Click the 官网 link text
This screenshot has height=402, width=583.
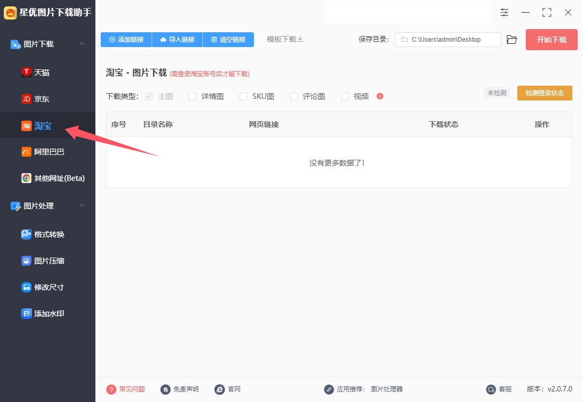point(234,389)
